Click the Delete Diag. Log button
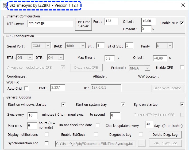Viewport: 189px width, 150px height. click(x=165, y=135)
